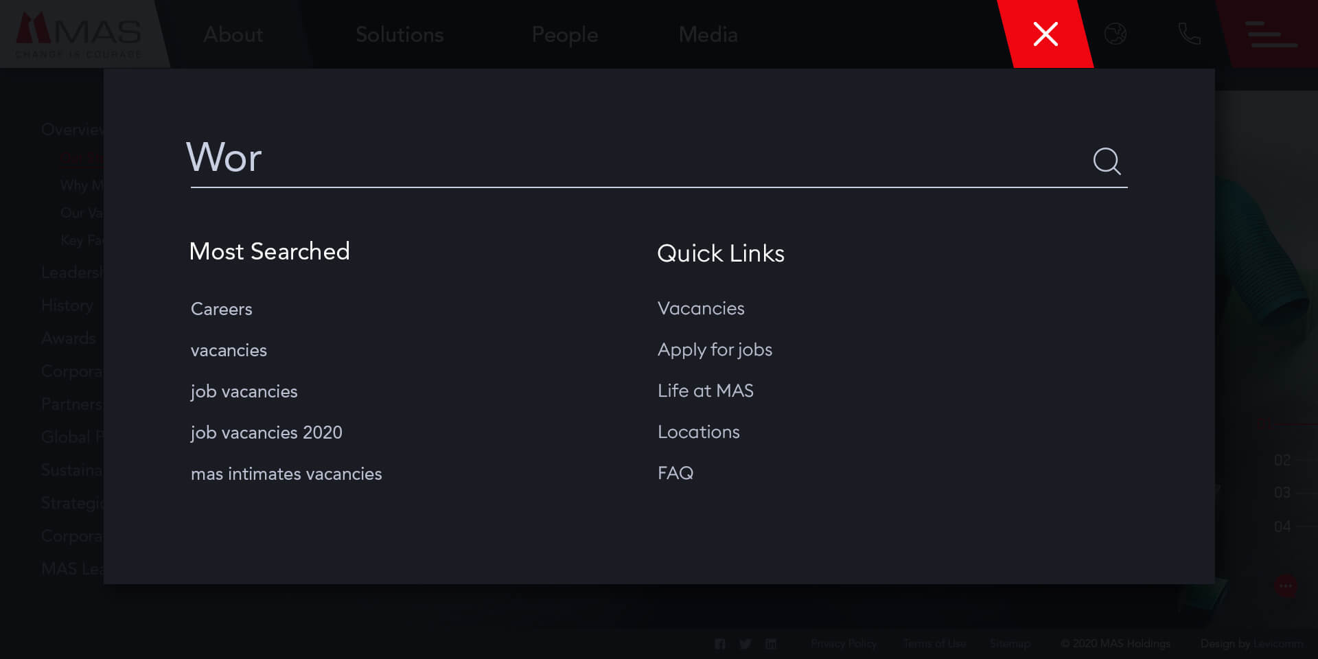
Task: Open the People menu item
Action: click(564, 34)
